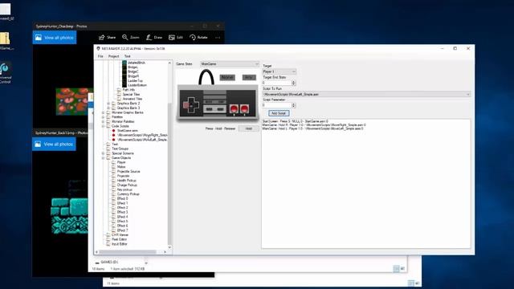Click the red B button on the controller
Image resolution: width=514 pixels, height=289 pixels.
[234, 109]
